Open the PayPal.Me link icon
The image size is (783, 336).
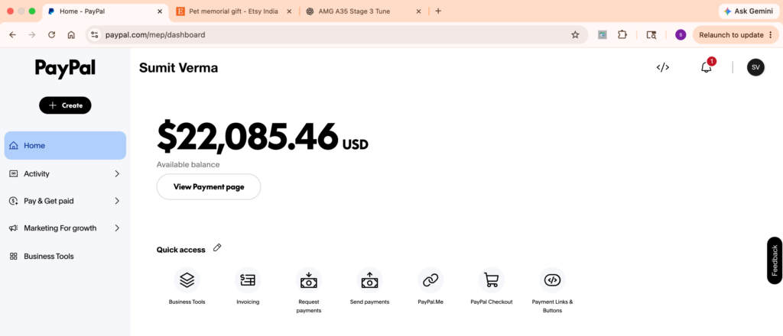[x=430, y=280]
